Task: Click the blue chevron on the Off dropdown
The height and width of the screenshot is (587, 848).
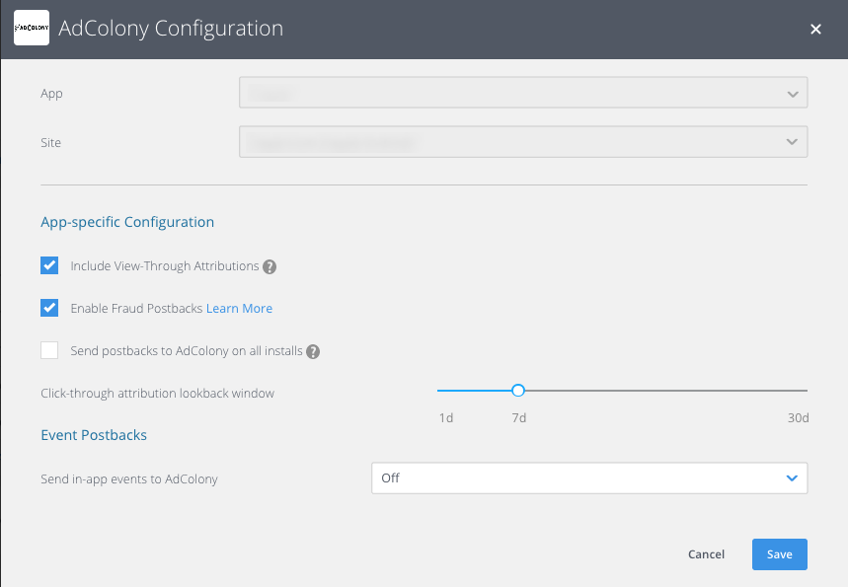Action: 791,478
